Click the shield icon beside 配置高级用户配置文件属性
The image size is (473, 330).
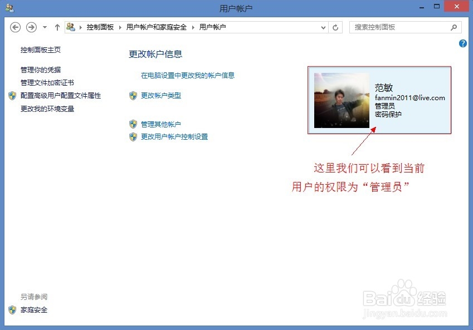pyautogui.click(x=12, y=95)
